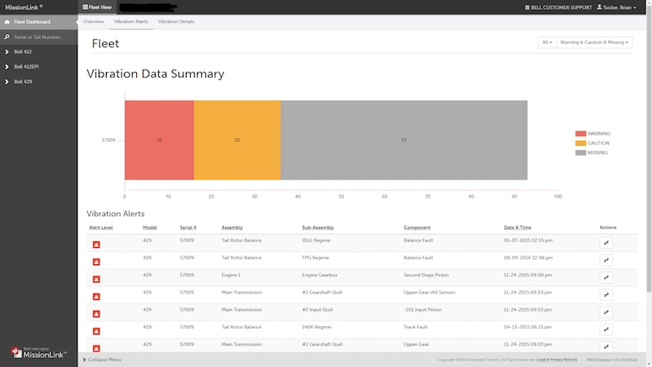Viewport: 652px width, 367px height.
Task: Open action icon for Engine Gearbox row
Action: pyautogui.click(x=606, y=277)
